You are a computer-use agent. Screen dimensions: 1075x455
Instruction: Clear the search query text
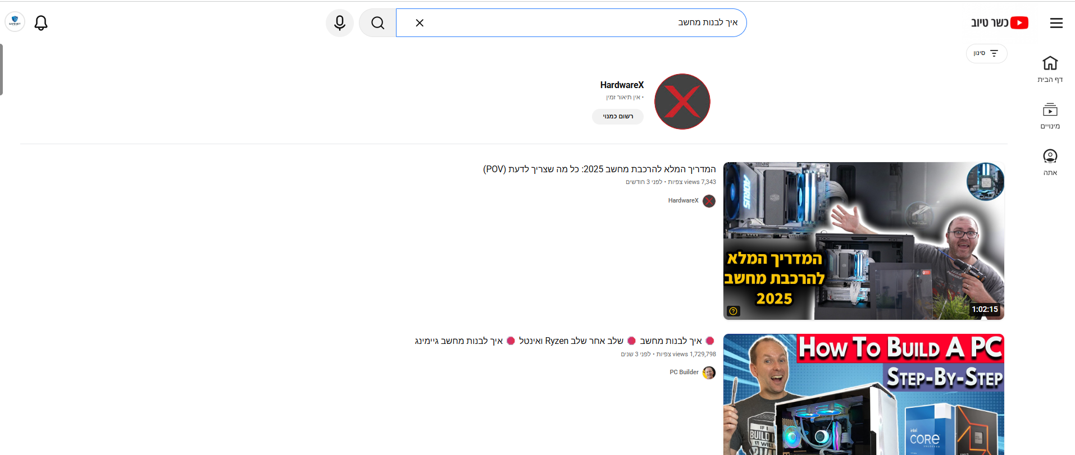point(420,23)
